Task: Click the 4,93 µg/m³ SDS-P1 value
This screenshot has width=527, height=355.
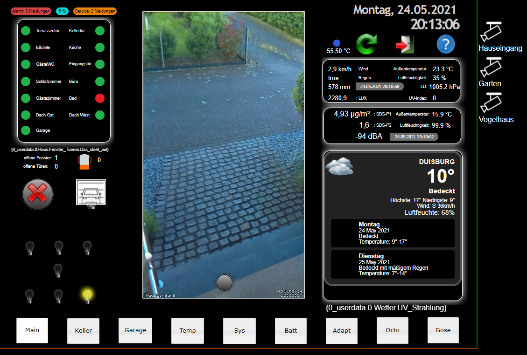Action: click(351, 114)
